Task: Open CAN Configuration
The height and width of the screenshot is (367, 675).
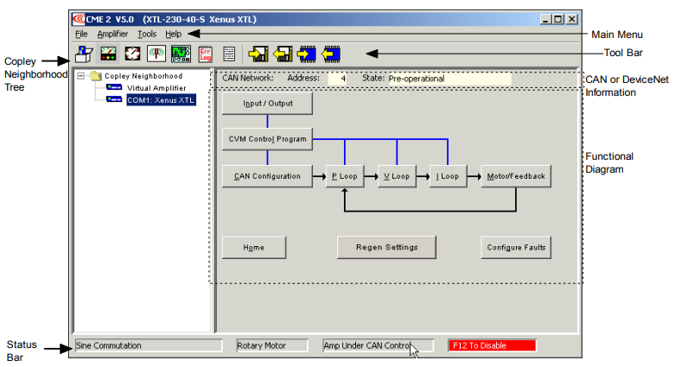Action: click(267, 176)
